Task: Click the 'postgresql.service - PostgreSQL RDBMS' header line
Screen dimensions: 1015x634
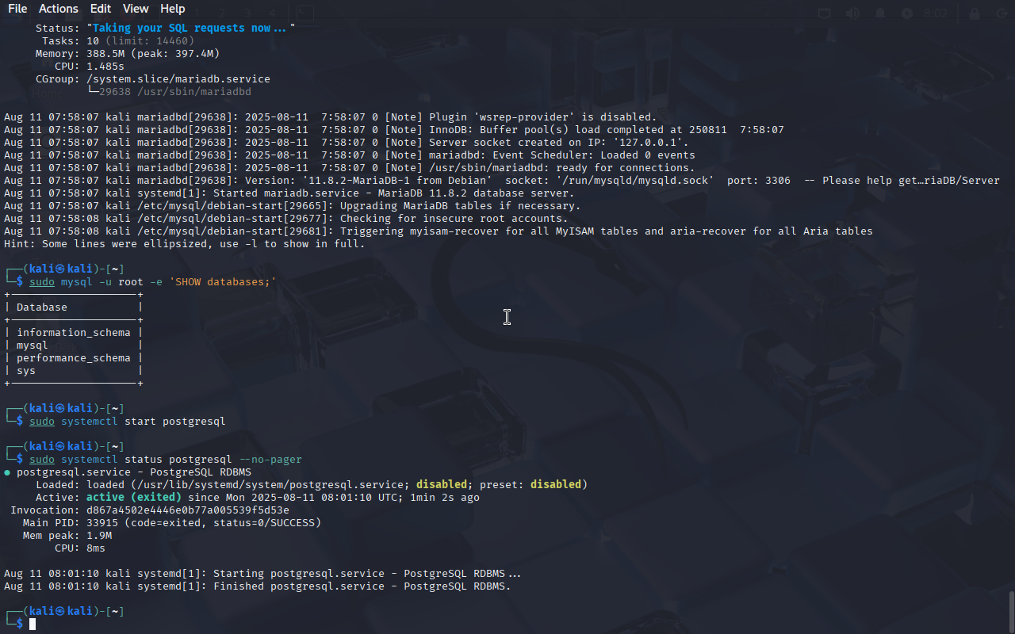Action: [128, 472]
